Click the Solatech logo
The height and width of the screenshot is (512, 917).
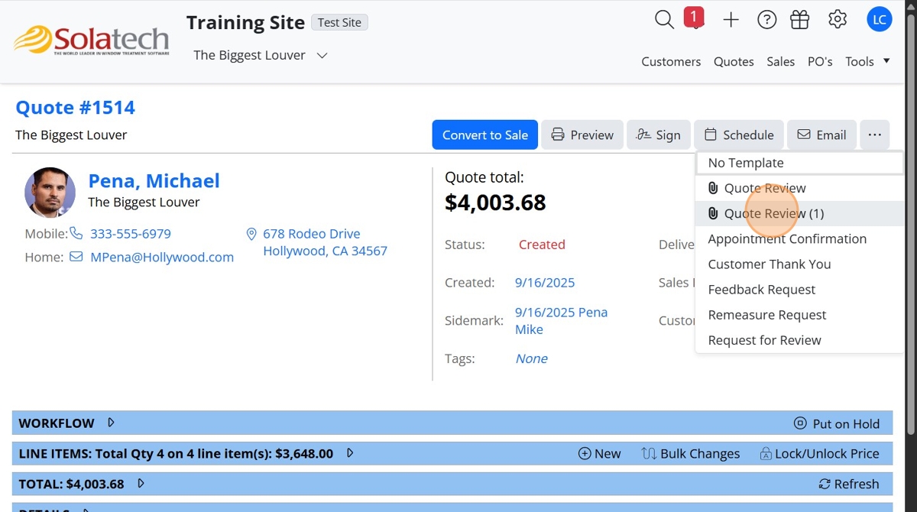coord(91,41)
